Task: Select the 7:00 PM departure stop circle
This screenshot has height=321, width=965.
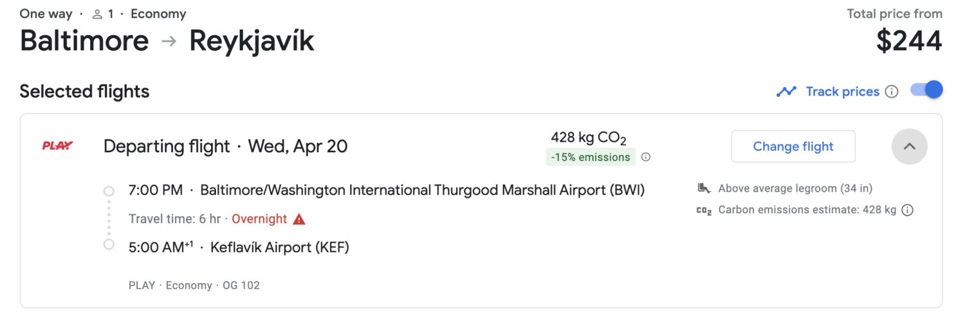Action: click(x=109, y=191)
